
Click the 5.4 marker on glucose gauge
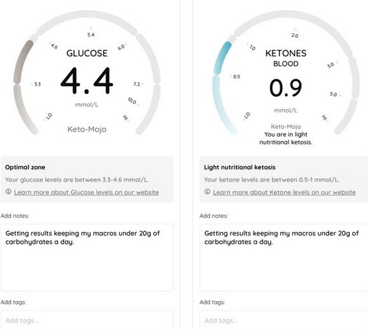(x=91, y=34)
